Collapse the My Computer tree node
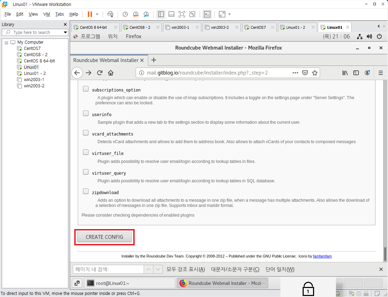This screenshot has width=388, height=297. pos(7,43)
